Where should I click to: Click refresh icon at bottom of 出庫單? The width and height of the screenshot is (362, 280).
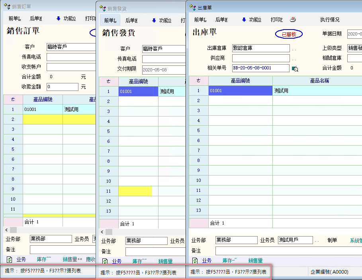coord(195,260)
